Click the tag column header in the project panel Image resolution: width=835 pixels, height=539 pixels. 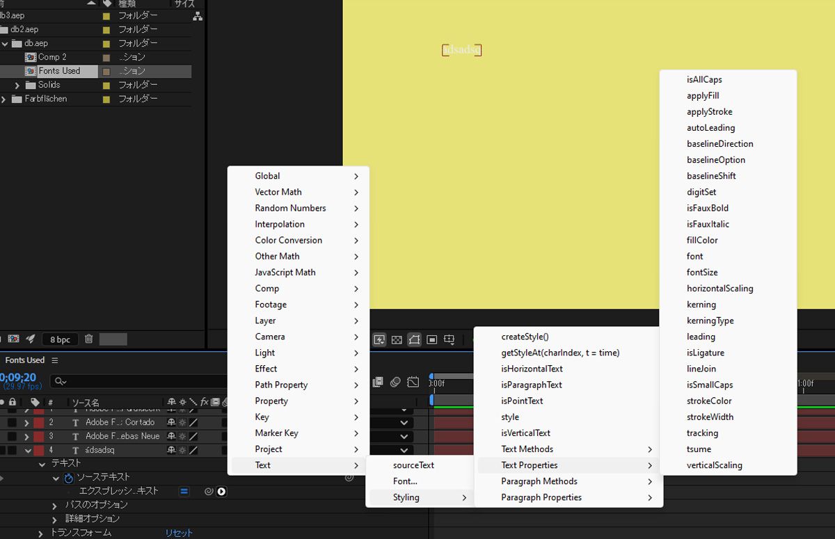106,3
